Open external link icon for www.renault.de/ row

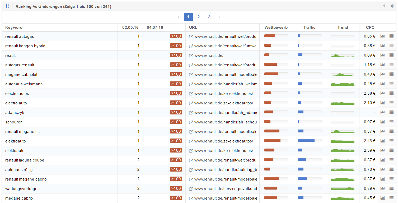191,56
